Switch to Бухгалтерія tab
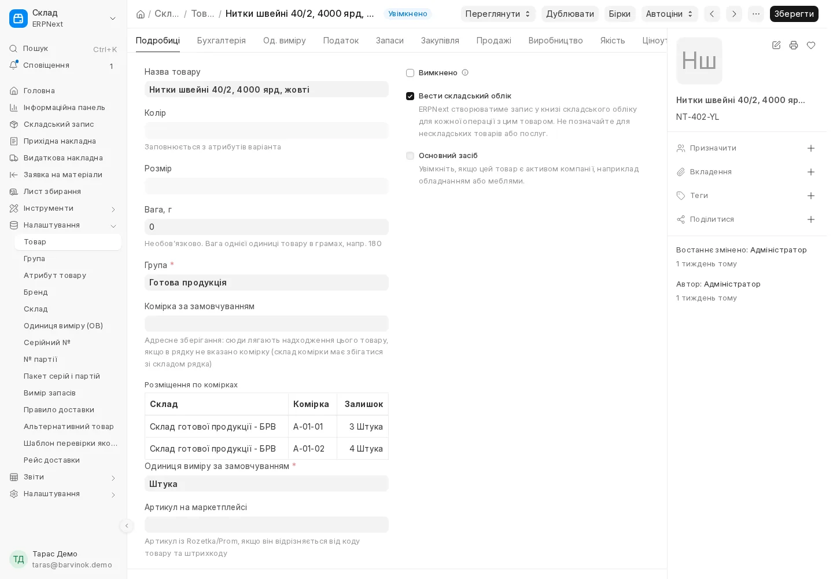 222,41
